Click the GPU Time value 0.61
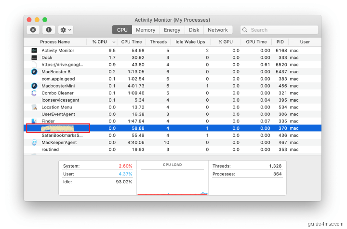 265,65
